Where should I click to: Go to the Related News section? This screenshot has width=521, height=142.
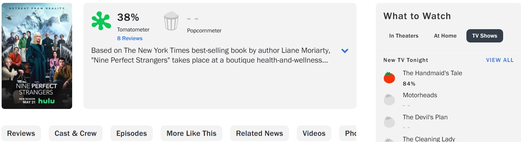coord(259,133)
